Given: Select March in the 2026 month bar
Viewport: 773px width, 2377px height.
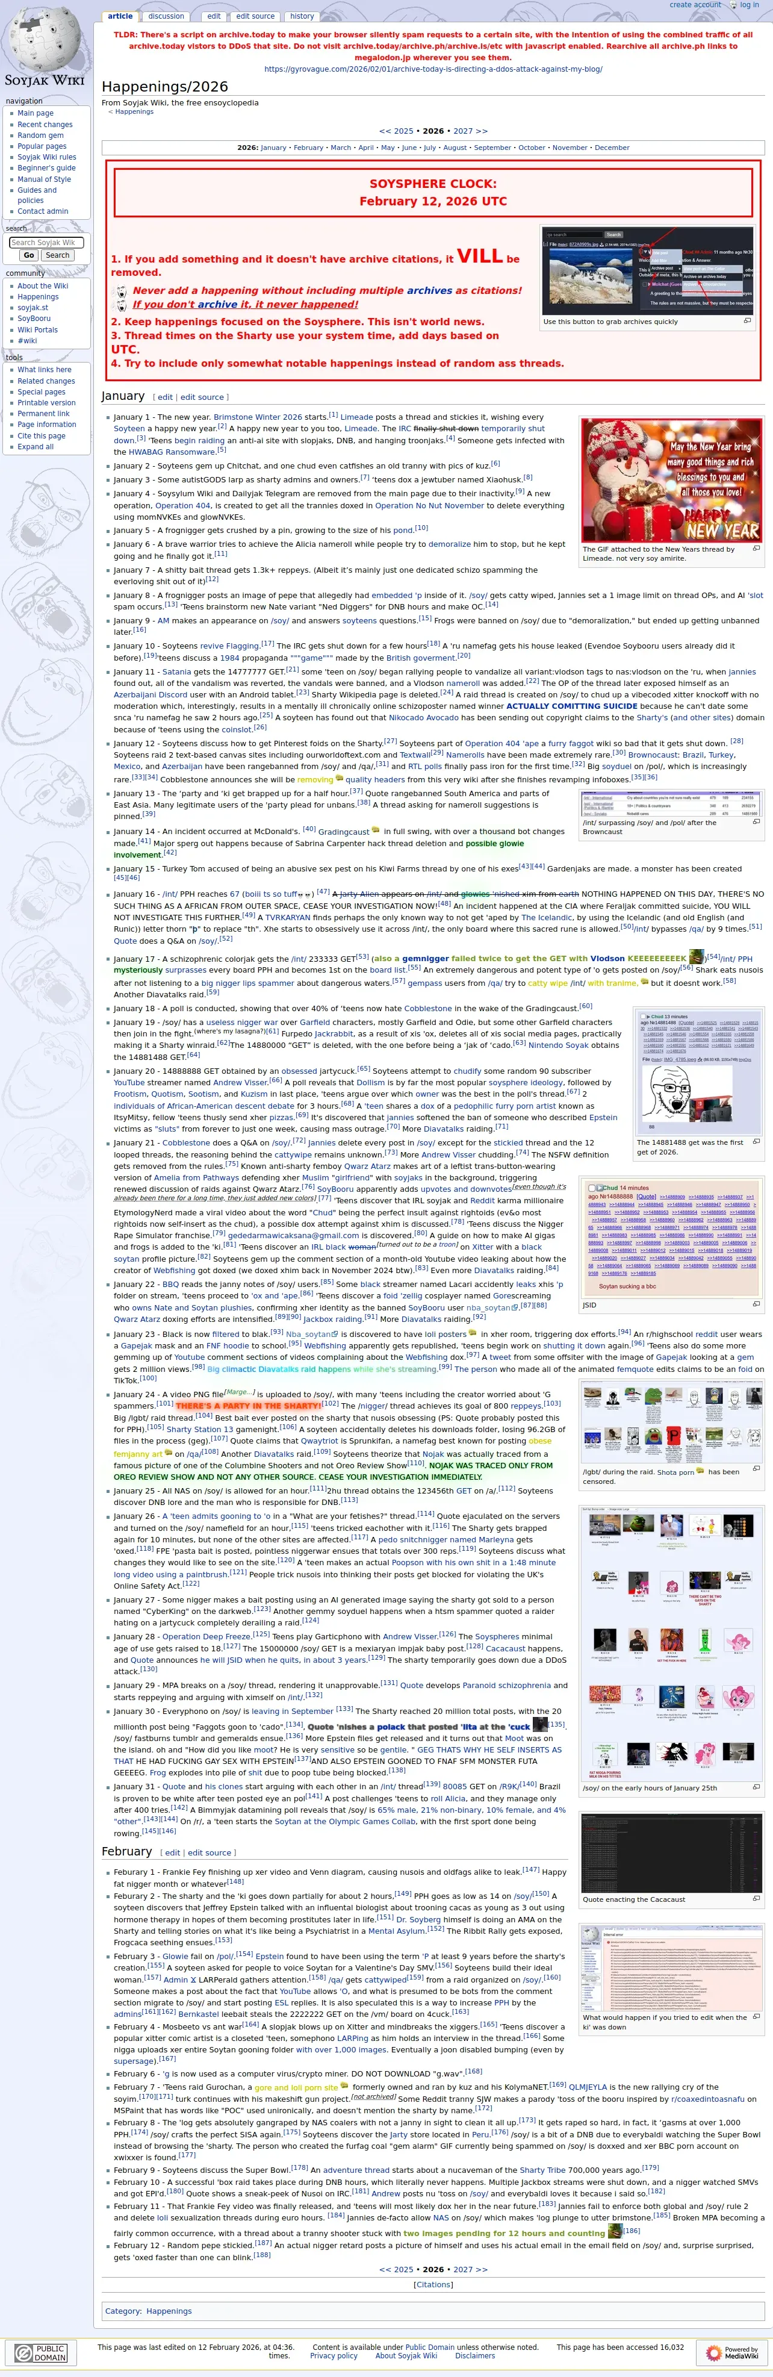Looking at the screenshot, I should tap(341, 148).
